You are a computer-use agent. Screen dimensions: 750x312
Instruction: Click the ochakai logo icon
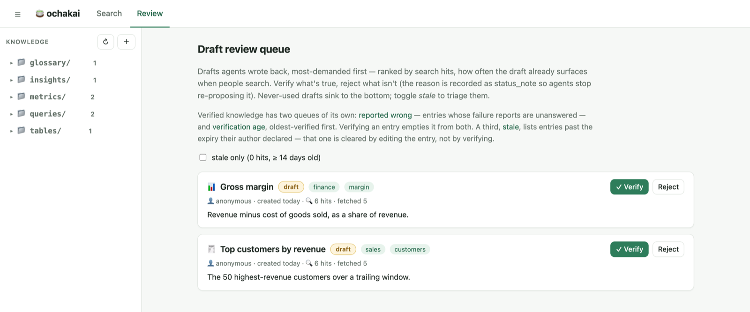(x=40, y=14)
